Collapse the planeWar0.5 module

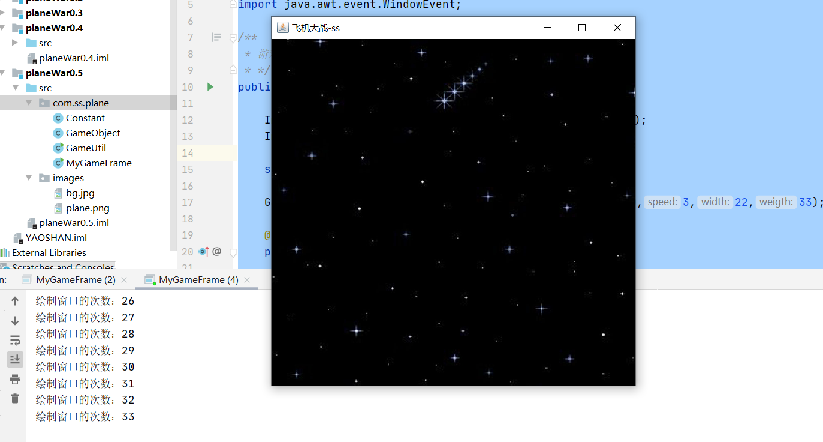coord(4,73)
